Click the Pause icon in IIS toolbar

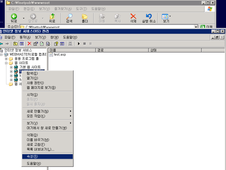click(91, 44)
